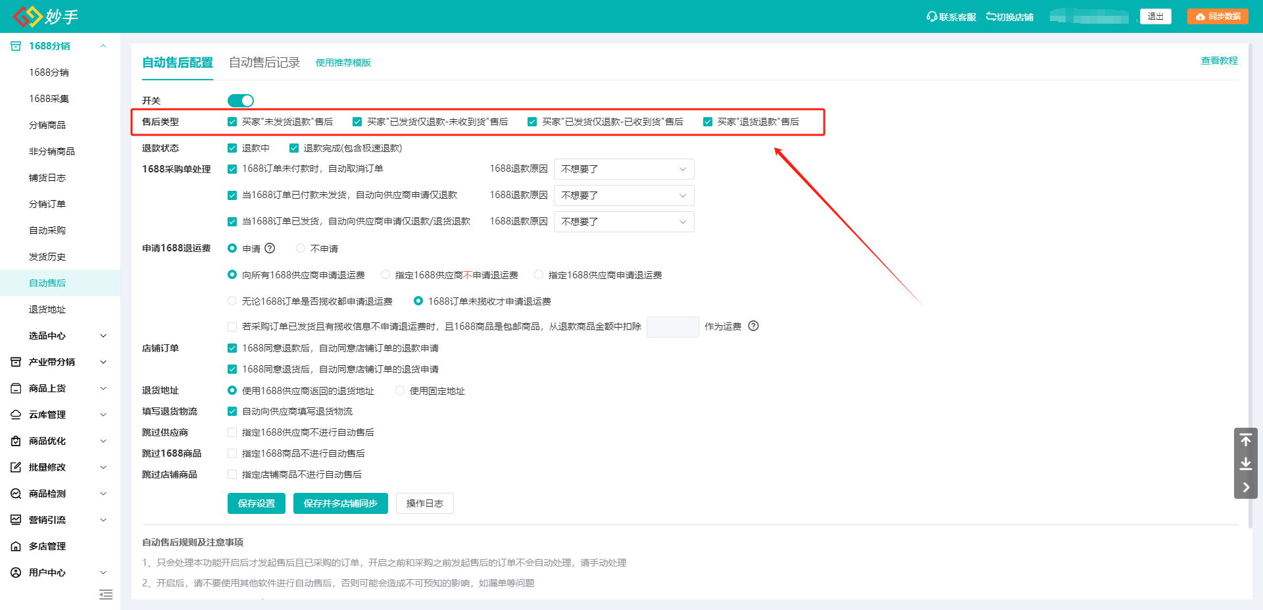The image size is (1263, 610).
Task: Uncheck the 退款中 checkbox
Action: (x=232, y=148)
